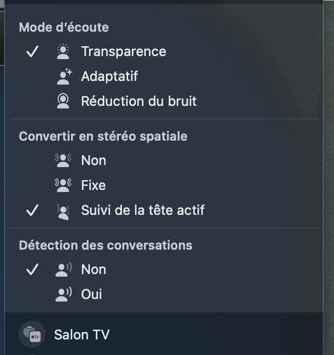Click the checkmark beside conversation detection Non

click(x=32, y=270)
